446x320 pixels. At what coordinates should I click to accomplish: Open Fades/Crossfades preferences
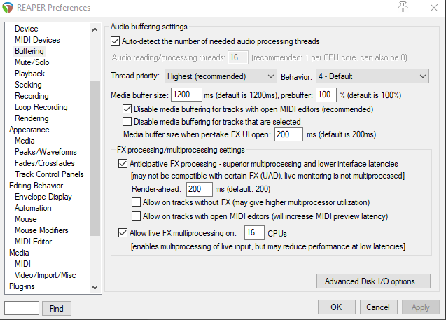click(x=45, y=163)
